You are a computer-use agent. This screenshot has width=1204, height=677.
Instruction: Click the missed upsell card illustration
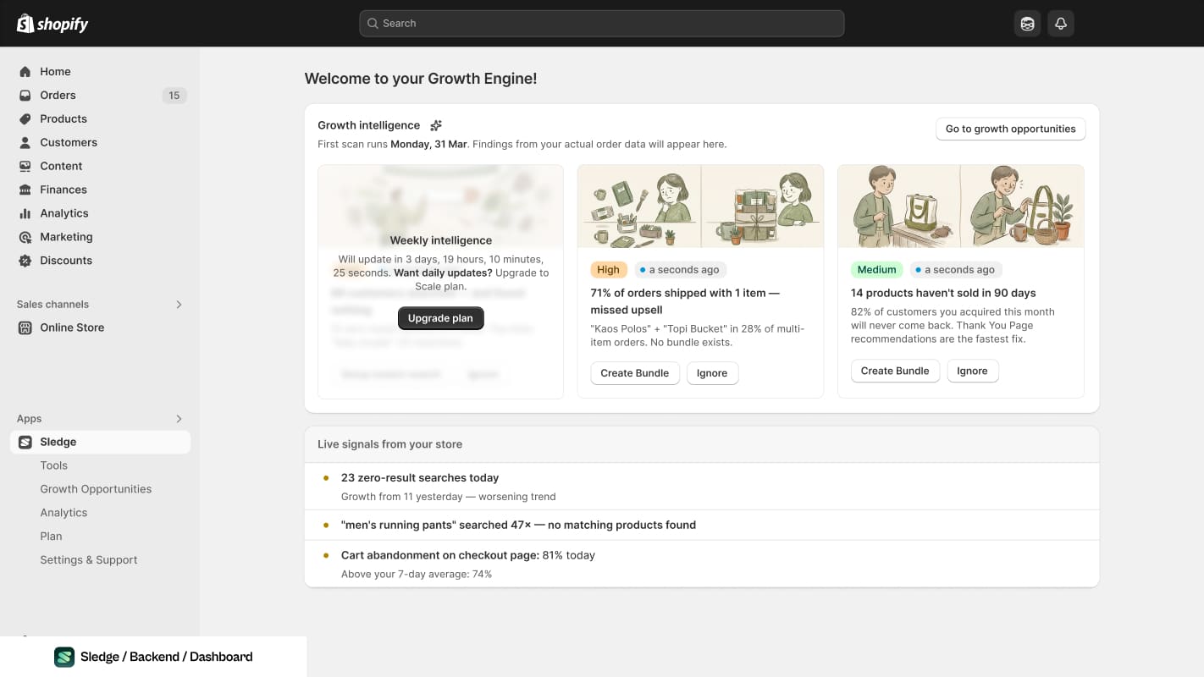coord(700,206)
